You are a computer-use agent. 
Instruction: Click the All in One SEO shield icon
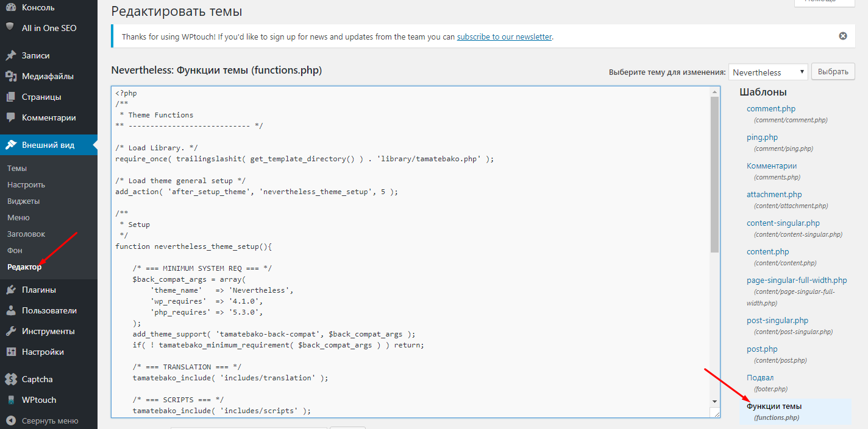(x=10, y=27)
